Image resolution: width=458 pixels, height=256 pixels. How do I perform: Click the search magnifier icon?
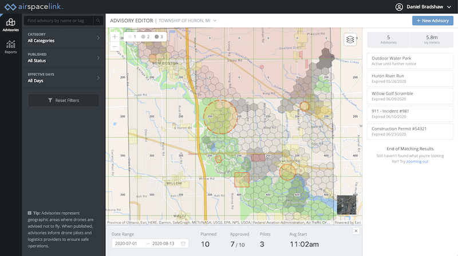(x=98, y=21)
